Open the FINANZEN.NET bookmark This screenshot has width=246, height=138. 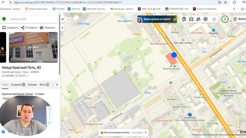tap(178, 9)
